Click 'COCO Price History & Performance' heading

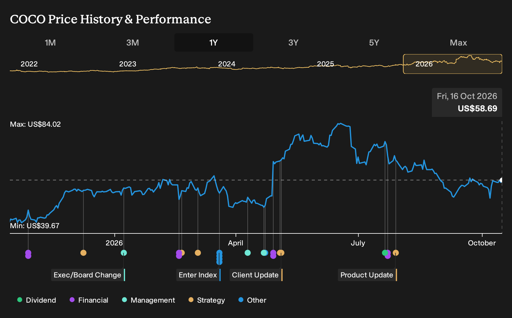(111, 19)
